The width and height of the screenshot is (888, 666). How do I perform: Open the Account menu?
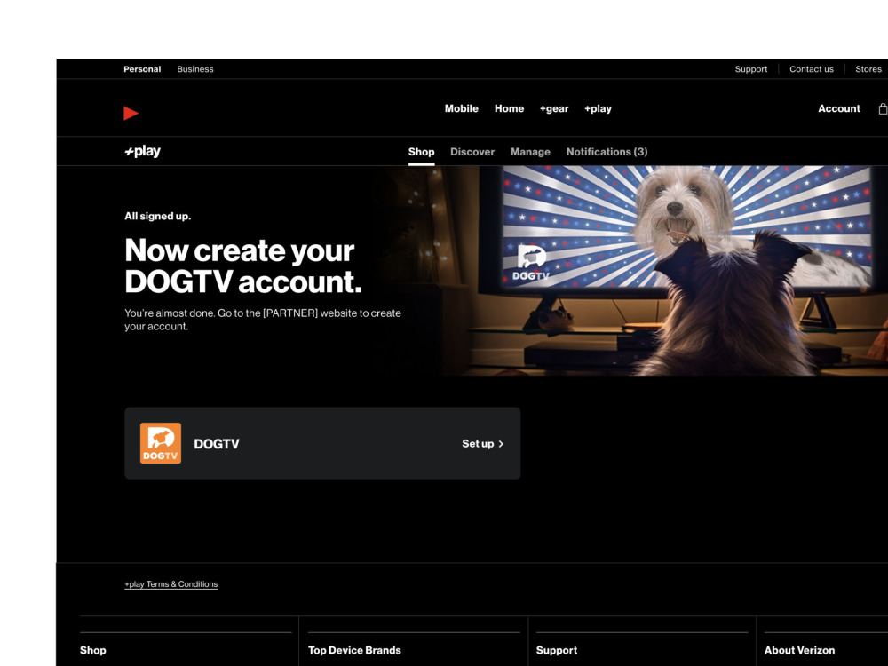839,108
